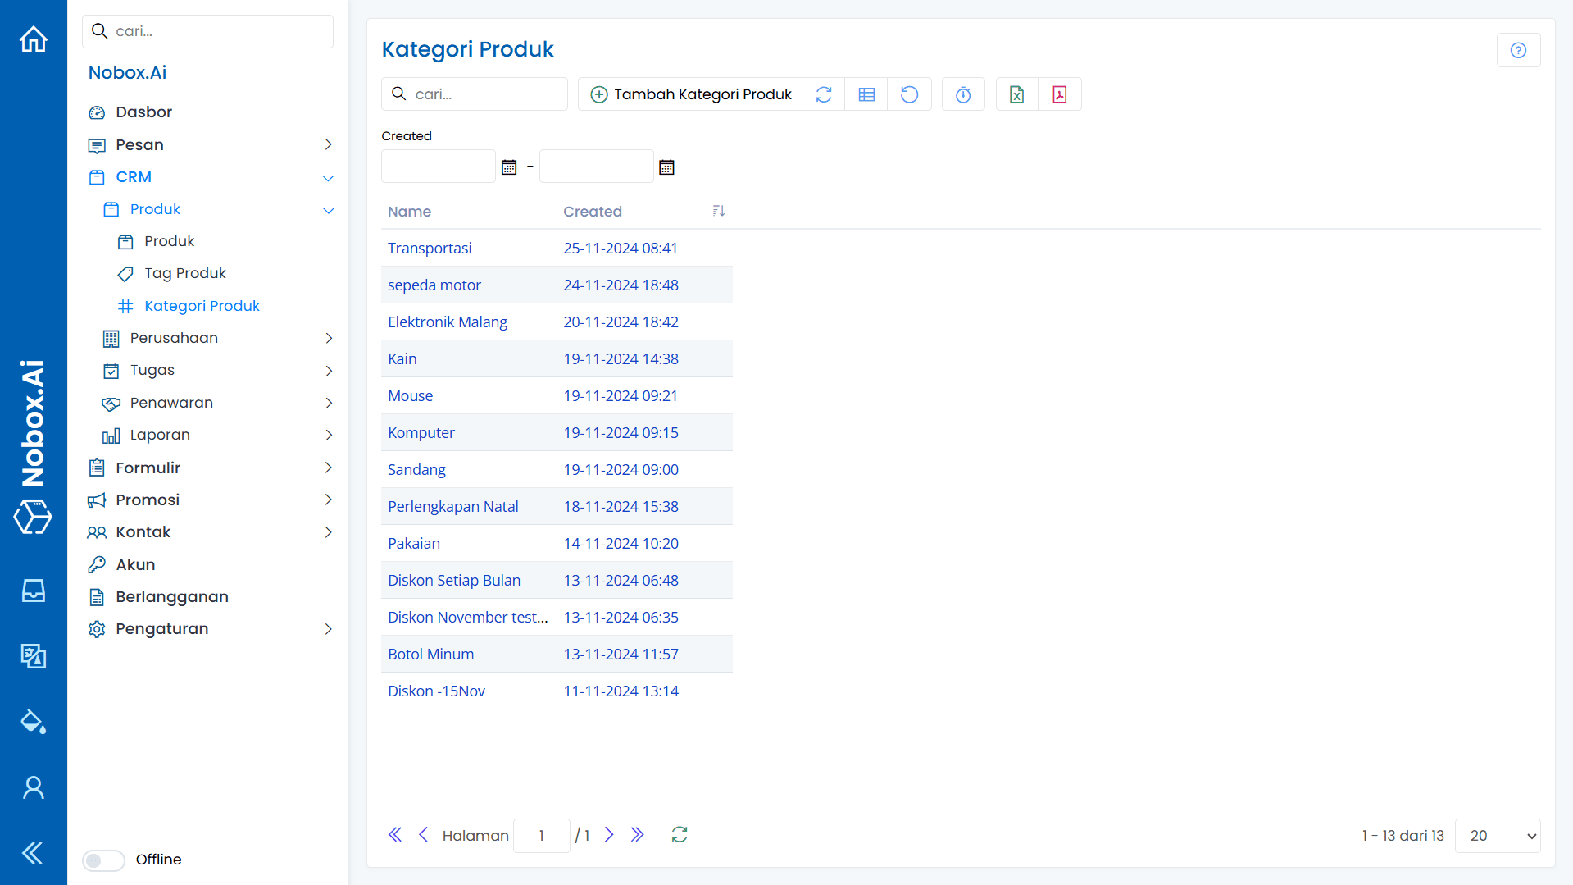
Task: Sort the list by Created column
Action: point(718,211)
